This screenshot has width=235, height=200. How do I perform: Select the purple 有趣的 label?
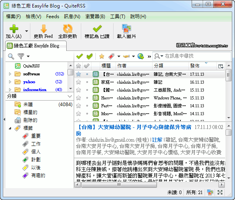(x=38, y=176)
